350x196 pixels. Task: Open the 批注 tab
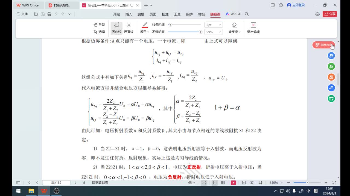click(x=165, y=14)
